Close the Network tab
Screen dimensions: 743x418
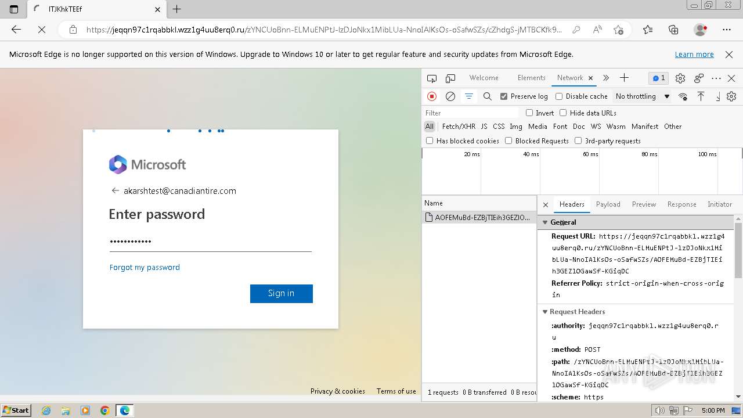point(590,78)
